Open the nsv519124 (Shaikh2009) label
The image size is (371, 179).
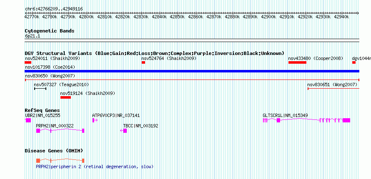pos(88,94)
